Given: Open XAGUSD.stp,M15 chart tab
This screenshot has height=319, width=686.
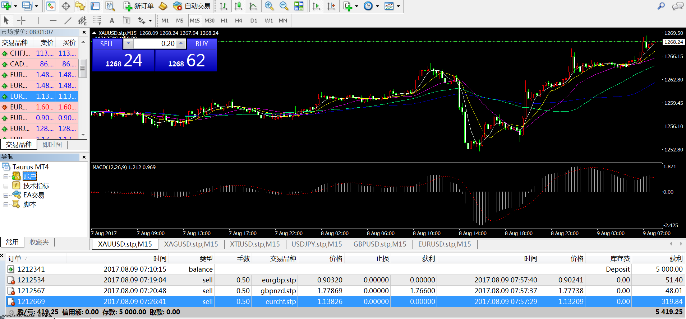Looking at the screenshot, I should tap(191, 244).
